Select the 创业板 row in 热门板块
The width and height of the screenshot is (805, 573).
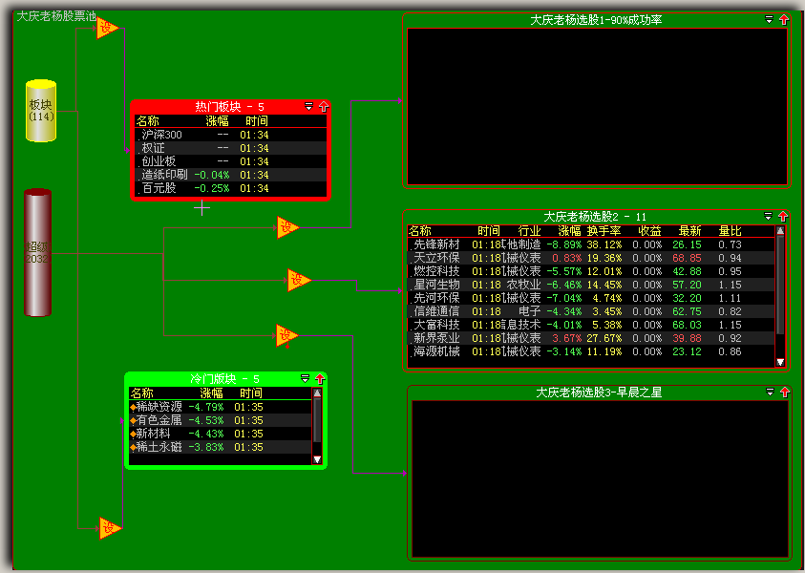[x=230, y=161]
